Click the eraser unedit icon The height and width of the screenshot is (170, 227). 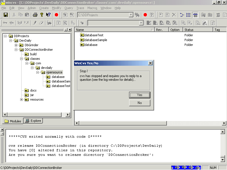(x=41, y=23)
